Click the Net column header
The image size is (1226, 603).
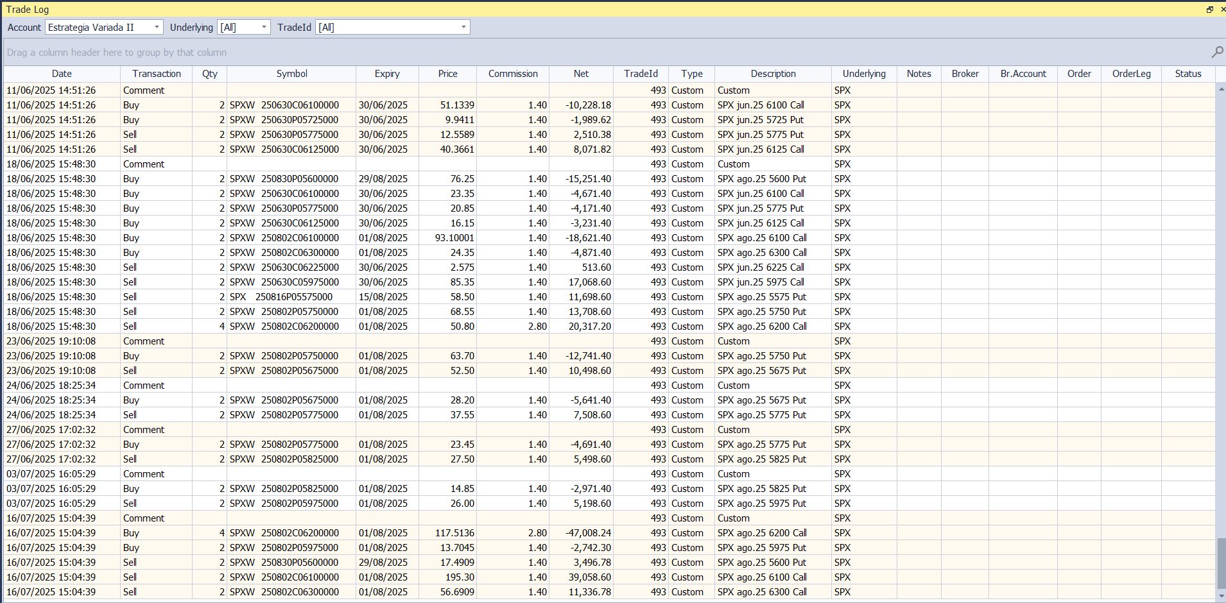(x=581, y=74)
